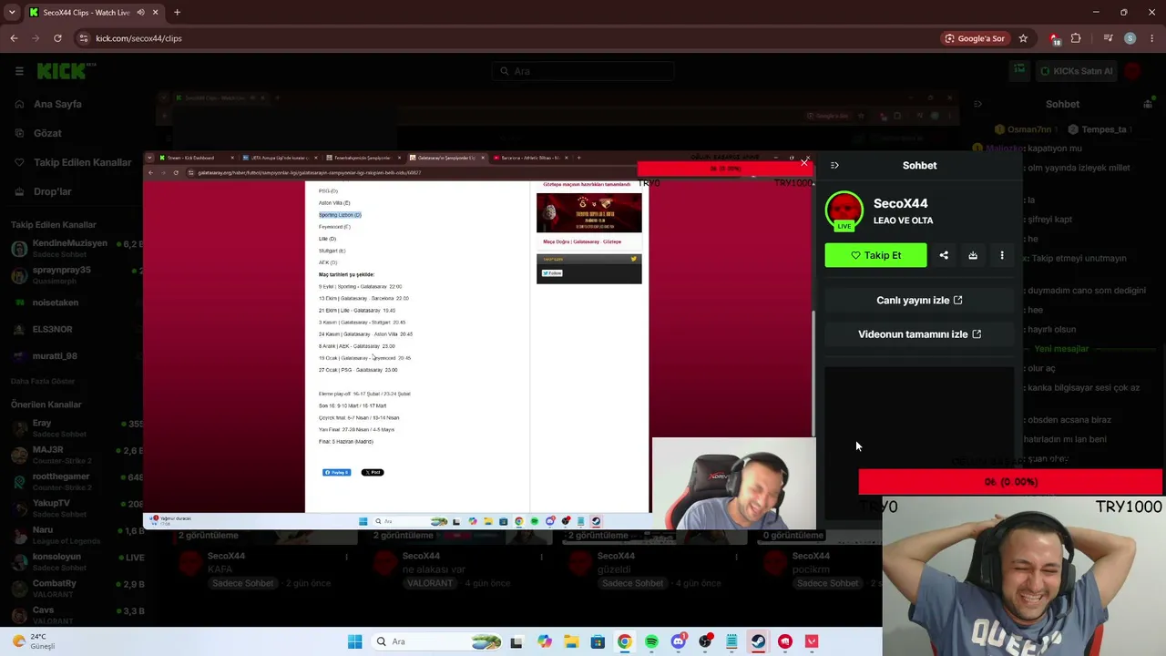The image size is (1166, 656).
Task: Open Canlı yayını izle link
Action: tap(919, 300)
